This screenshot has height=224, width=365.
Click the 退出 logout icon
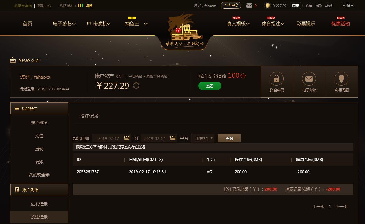pos(344,6)
